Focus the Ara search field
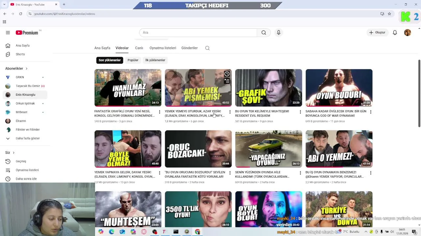The image size is (421, 236). (x=198, y=32)
